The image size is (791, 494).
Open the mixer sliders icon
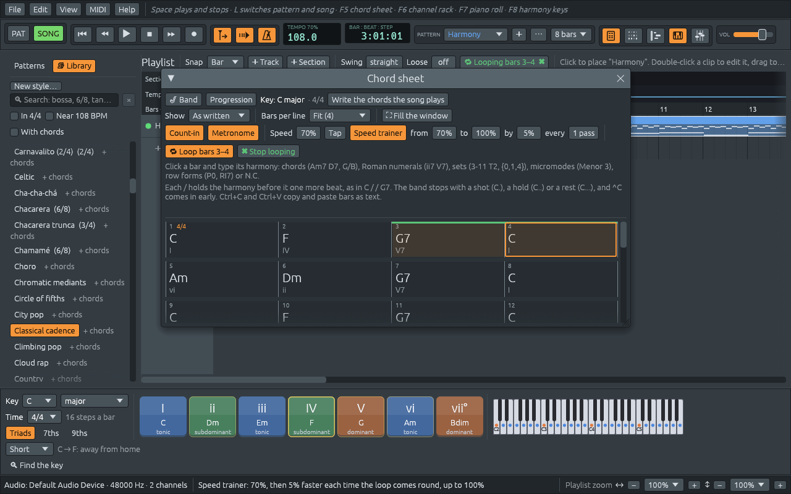(700, 35)
